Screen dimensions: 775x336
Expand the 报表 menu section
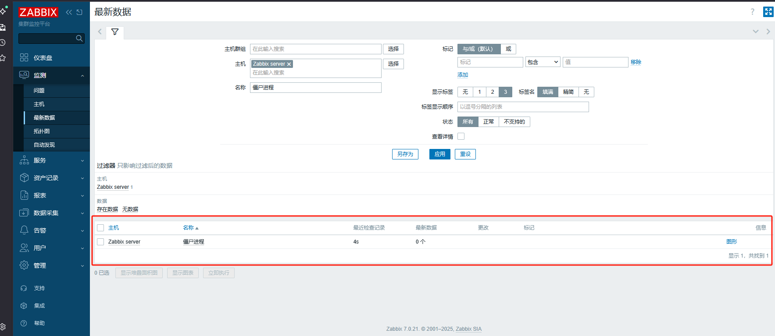(82, 196)
